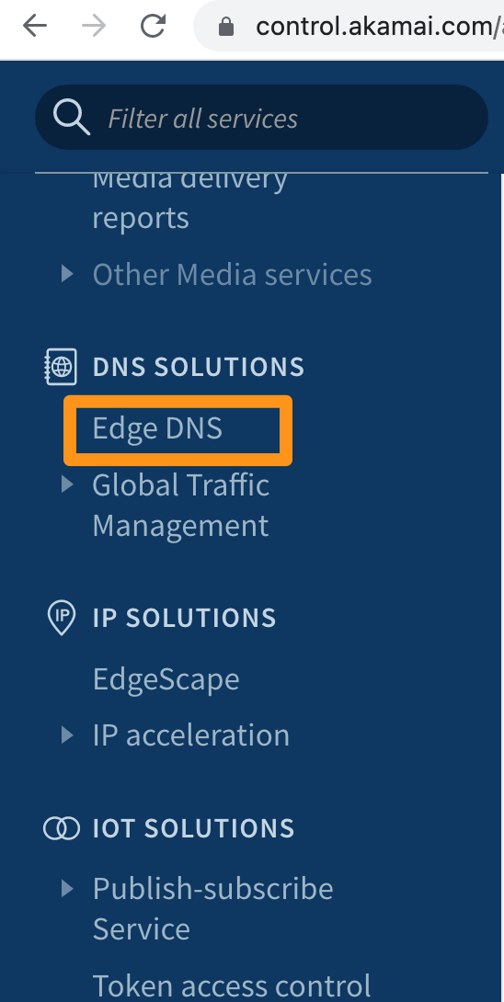Open Global Traffic Management menu item

(181, 505)
